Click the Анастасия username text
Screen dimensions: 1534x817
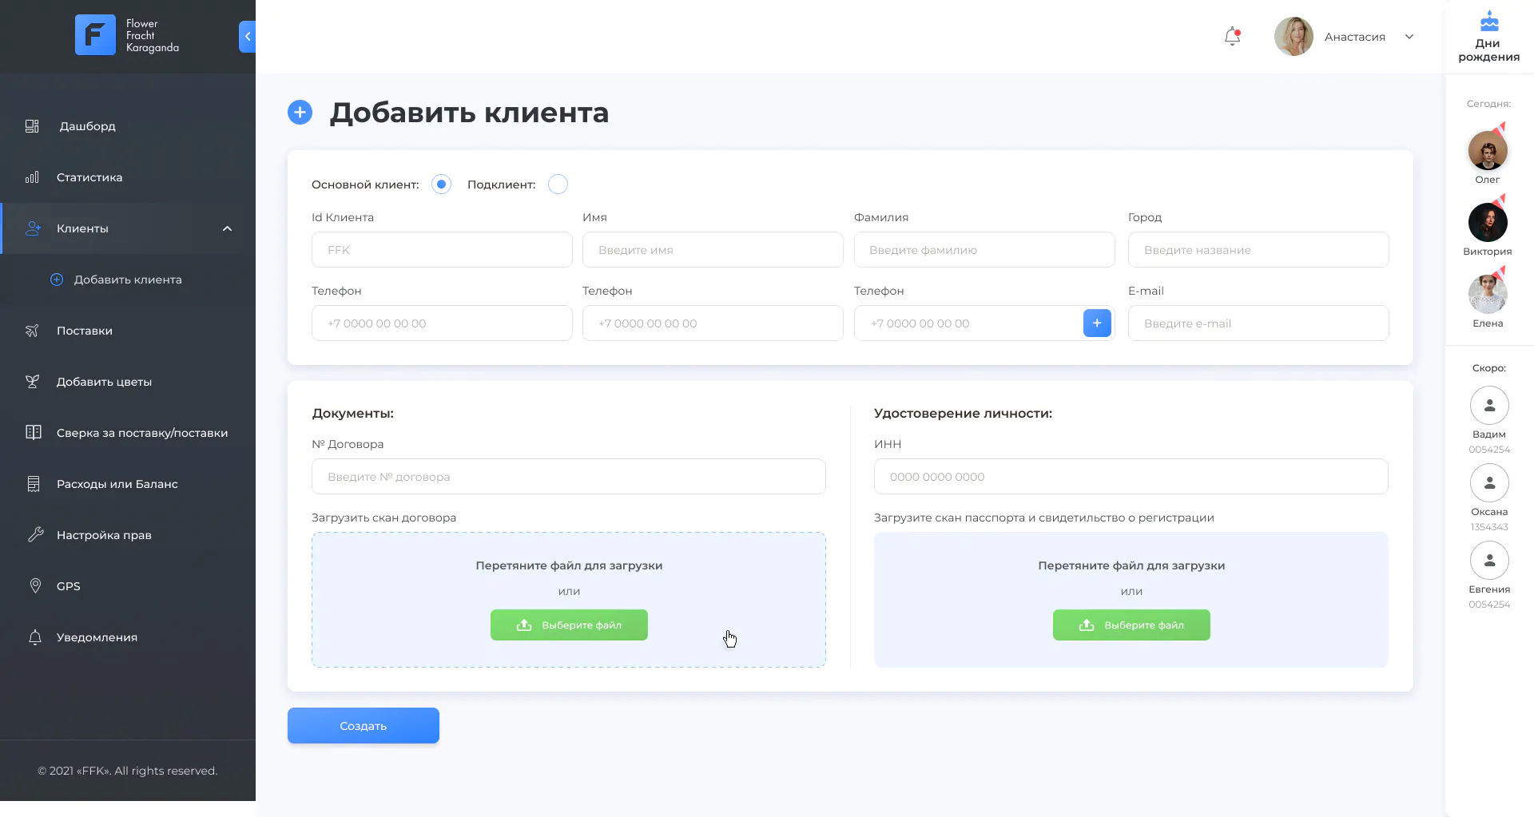(1355, 37)
